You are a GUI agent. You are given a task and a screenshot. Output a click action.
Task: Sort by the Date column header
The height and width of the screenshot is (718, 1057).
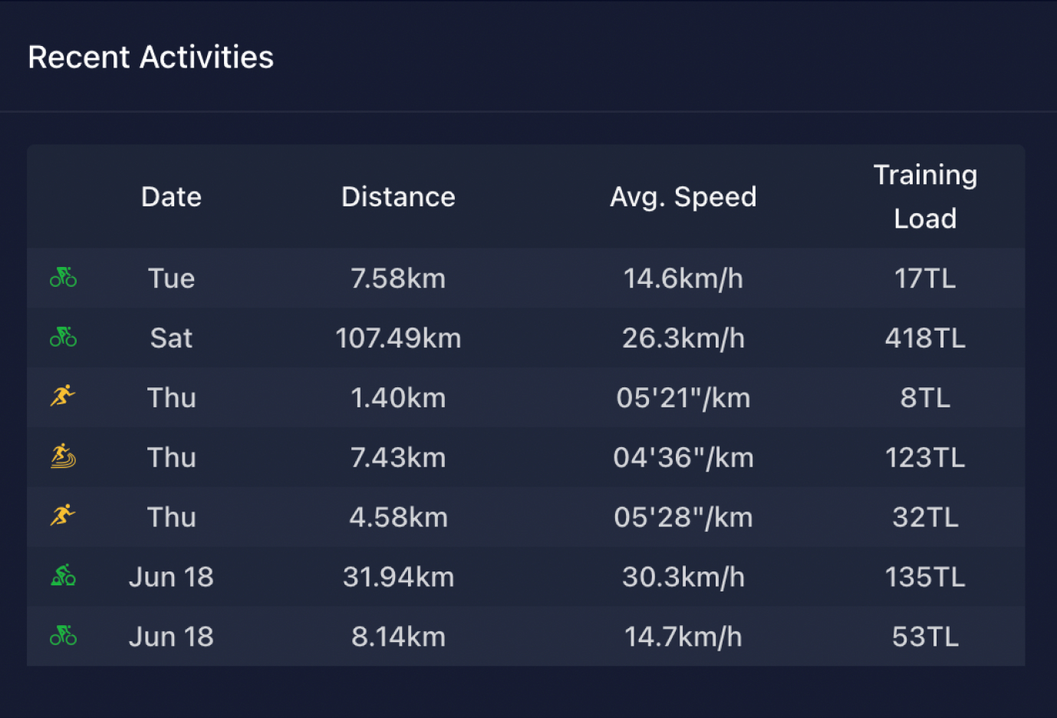171,197
